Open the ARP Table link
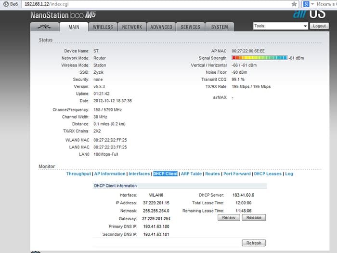Image resolution: width=337 pixels, height=253 pixels. pos(191,173)
